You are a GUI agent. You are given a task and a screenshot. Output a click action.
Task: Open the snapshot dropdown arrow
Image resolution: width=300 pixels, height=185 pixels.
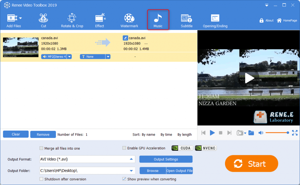(x=245, y=133)
